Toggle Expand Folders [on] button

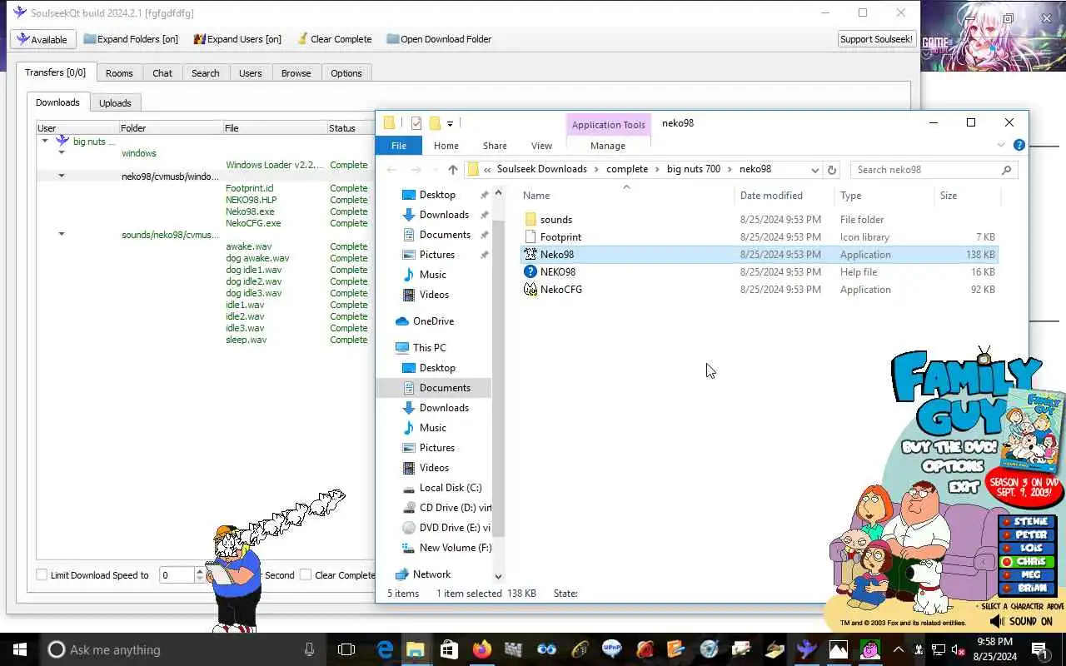(x=131, y=39)
